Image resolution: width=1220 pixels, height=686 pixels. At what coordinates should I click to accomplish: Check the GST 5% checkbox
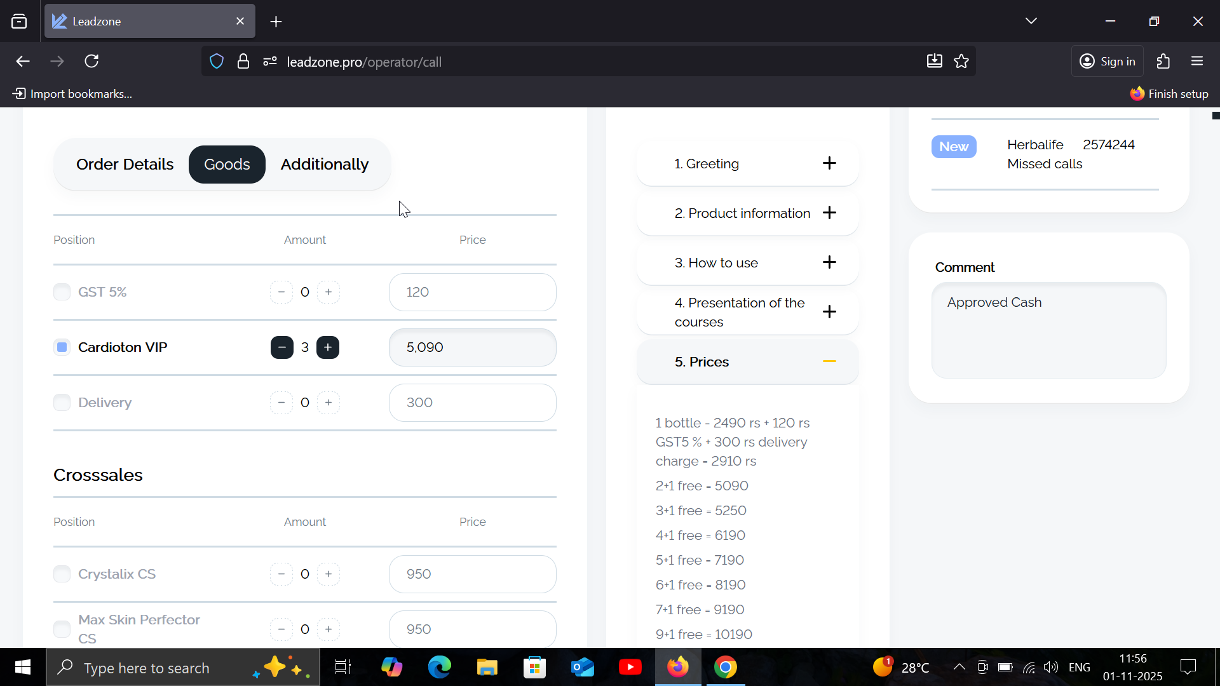(62, 292)
